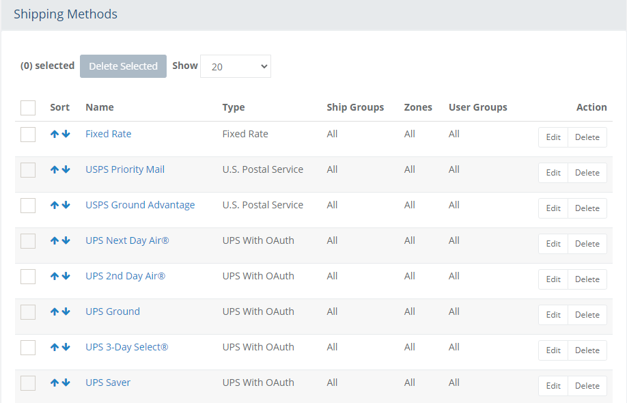Select the Fixed Rate row checkbox
The width and height of the screenshot is (627, 403).
click(28, 135)
